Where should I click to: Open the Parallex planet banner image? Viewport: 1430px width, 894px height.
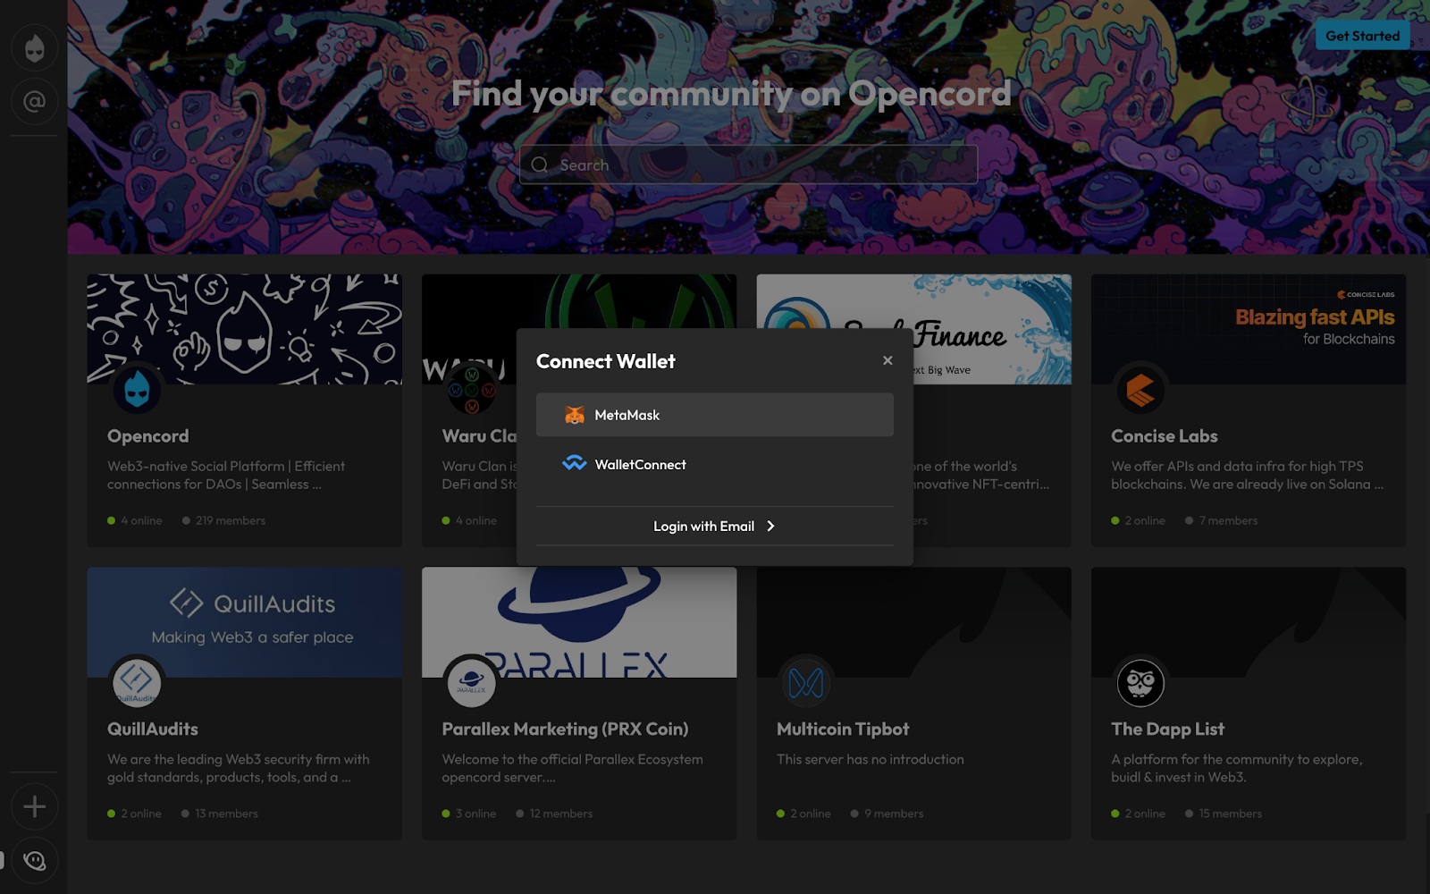579,622
